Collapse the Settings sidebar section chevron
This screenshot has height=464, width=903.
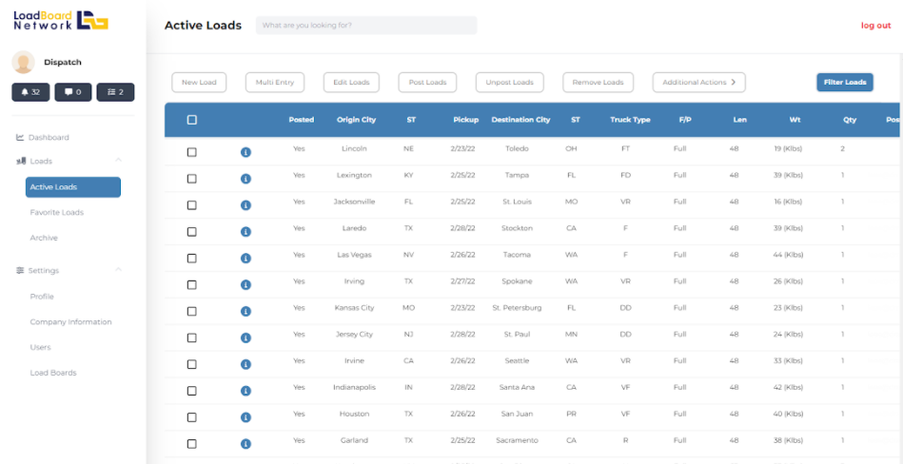(x=119, y=269)
